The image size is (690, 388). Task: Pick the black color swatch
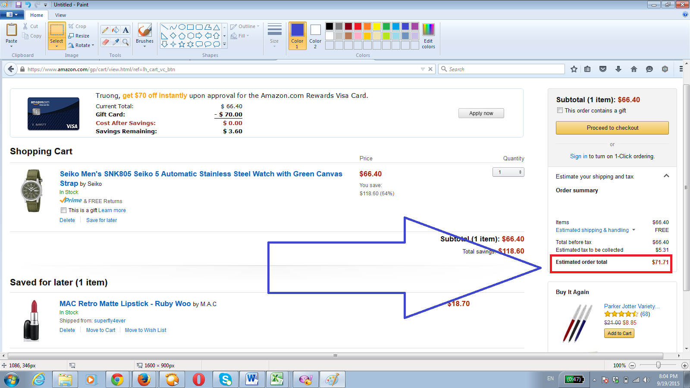329,26
